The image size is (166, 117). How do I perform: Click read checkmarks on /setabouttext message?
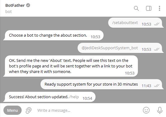(157, 24)
